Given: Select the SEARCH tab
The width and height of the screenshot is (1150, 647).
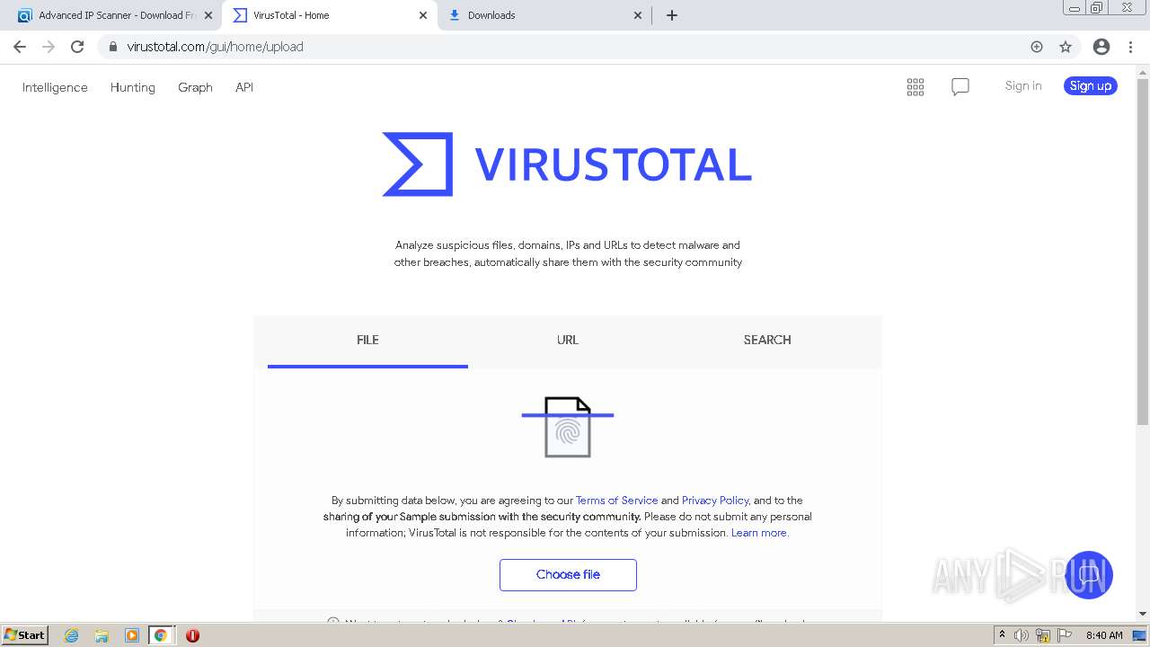Looking at the screenshot, I should (x=767, y=341).
